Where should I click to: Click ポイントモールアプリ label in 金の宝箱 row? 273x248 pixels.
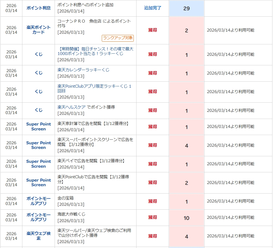[x=38, y=201]
